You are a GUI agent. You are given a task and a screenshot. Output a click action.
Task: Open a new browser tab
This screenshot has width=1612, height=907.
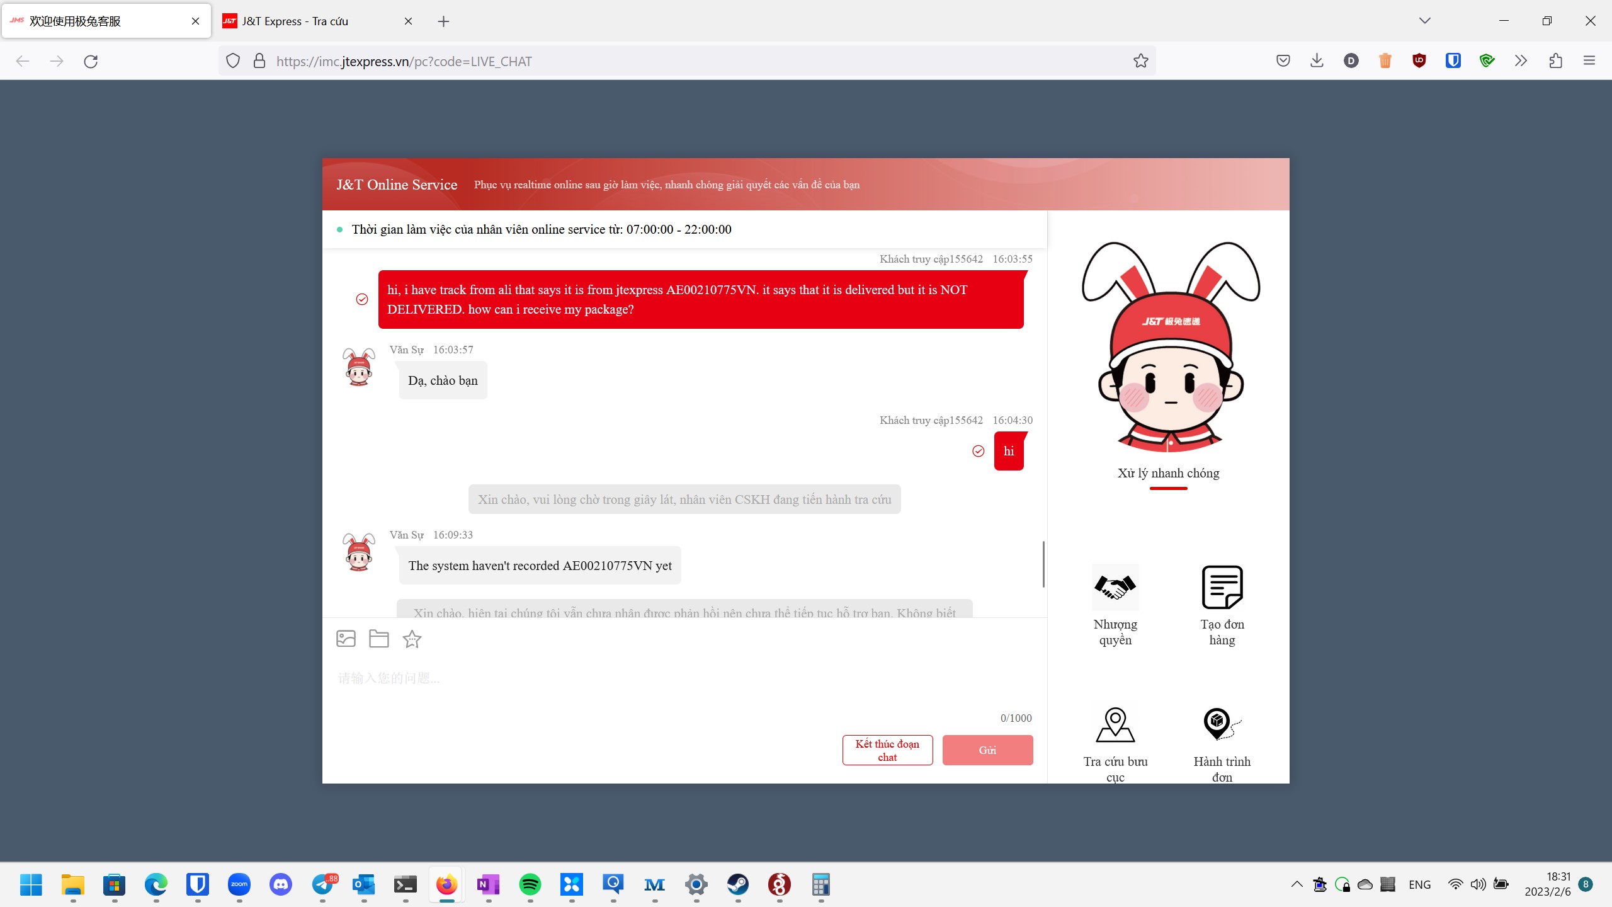(443, 21)
